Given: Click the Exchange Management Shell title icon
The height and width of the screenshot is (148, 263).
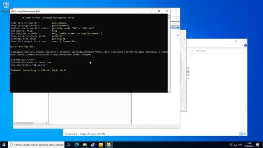Looking at the screenshot, I should [12, 11].
